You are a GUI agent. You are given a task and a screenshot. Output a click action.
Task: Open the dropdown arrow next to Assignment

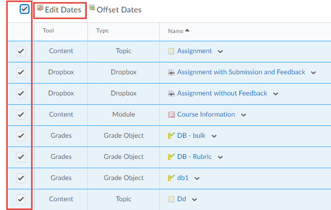(220, 52)
